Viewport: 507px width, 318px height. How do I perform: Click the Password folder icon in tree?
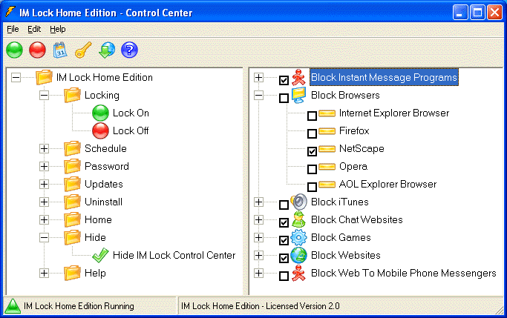72,166
